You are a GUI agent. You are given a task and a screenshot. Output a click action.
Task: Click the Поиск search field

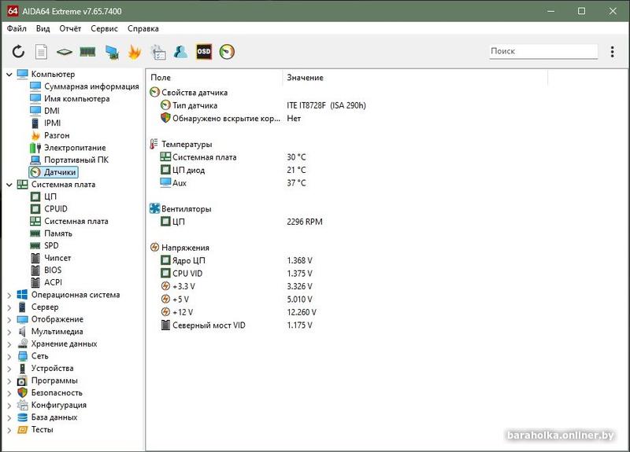pos(542,51)
